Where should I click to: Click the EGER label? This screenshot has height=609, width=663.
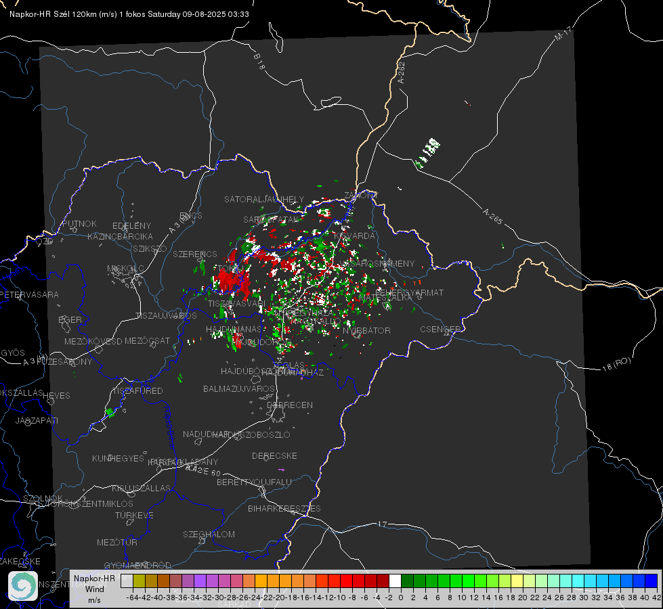70,319
